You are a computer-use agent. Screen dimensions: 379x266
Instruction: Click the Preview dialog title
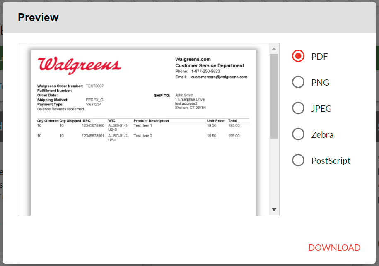point(38,17)
